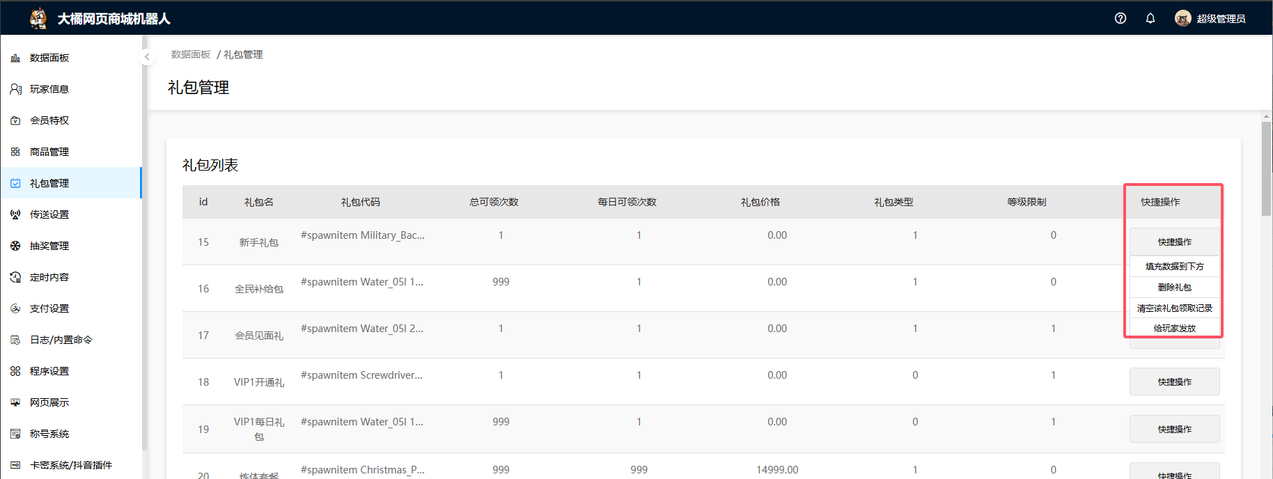Collapse the sidebar with the chevron arrow
This screenshot has width=1273, height=479.
click(x=147, y=56)
